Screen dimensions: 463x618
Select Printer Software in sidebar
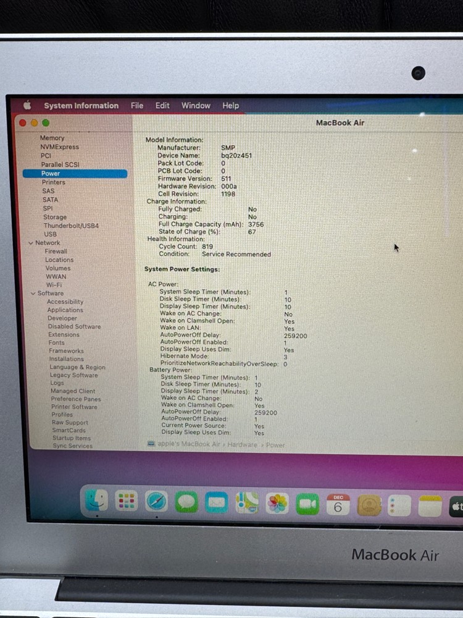[x=74, y=407]
